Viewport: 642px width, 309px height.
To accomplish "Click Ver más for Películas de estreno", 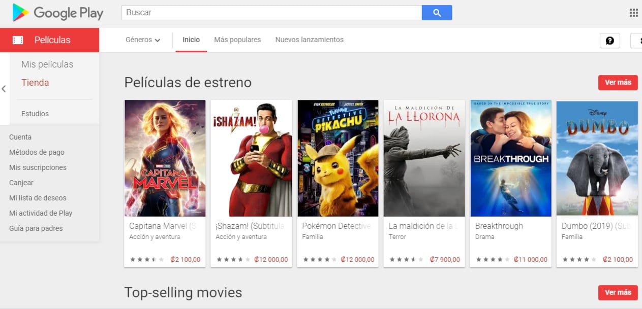I will click(x=618, y=82).
